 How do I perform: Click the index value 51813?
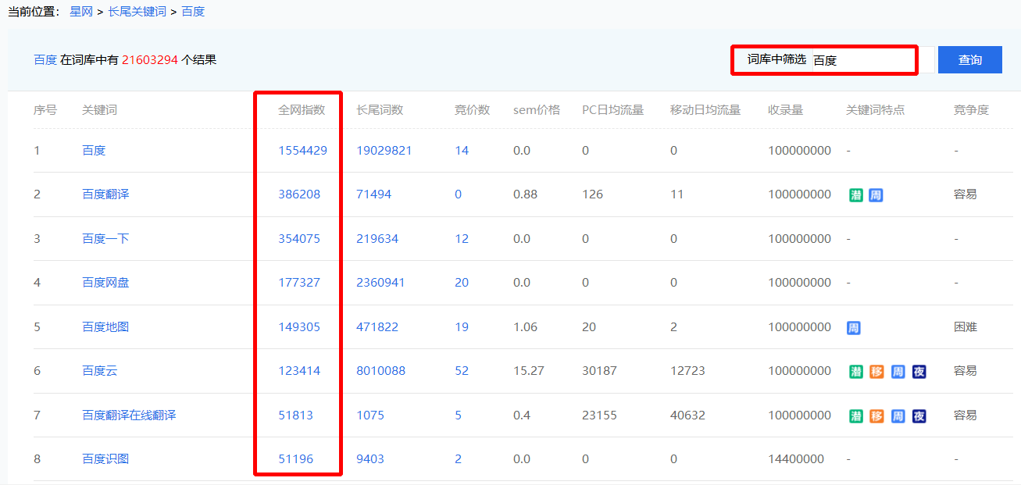[296, 415]
